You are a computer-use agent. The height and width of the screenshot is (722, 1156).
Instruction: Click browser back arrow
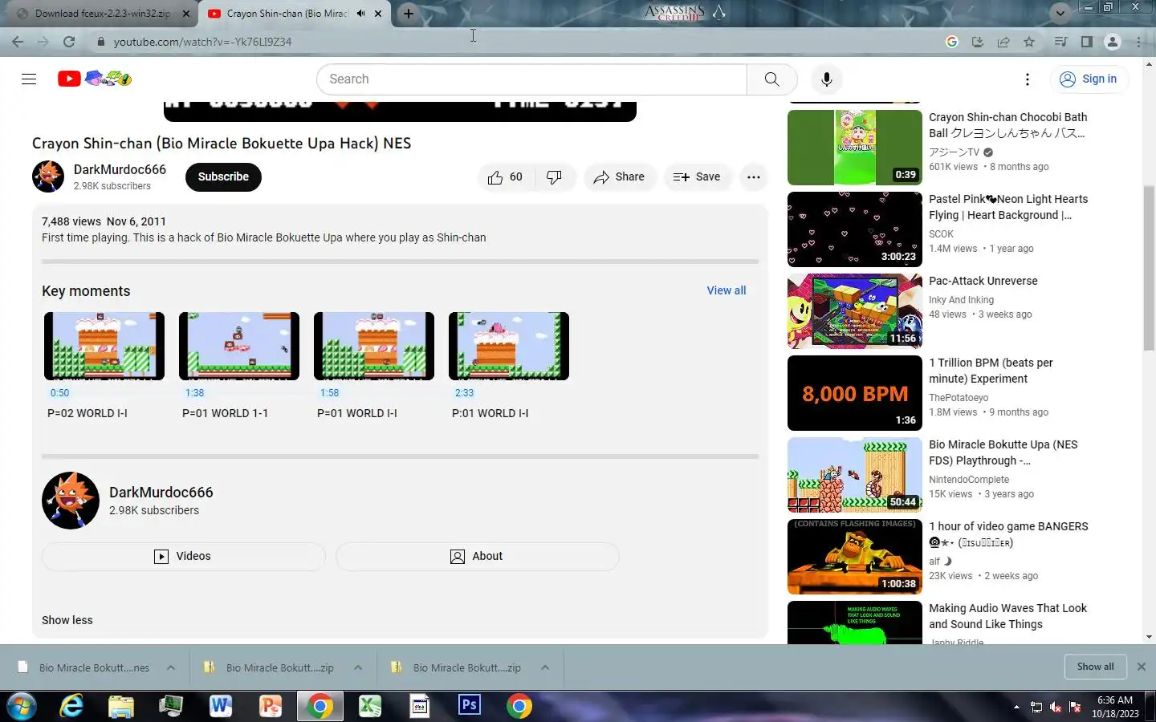click(x=18, y=42)
